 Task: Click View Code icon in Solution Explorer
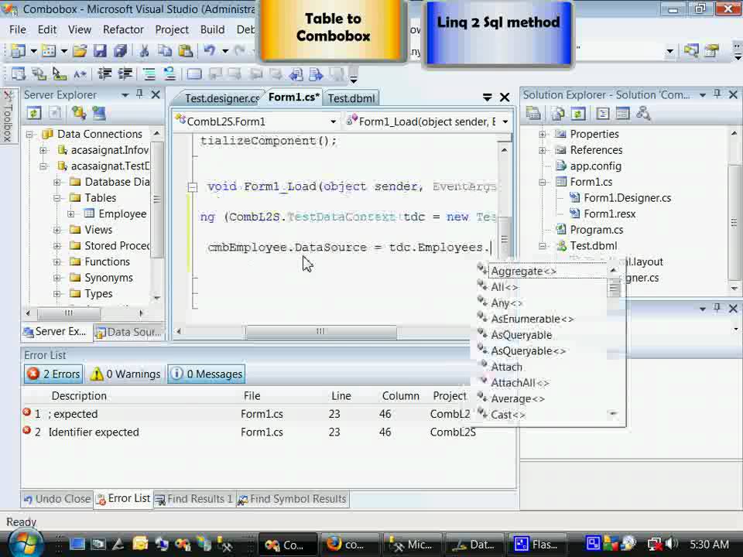click(x=603, y=113)
